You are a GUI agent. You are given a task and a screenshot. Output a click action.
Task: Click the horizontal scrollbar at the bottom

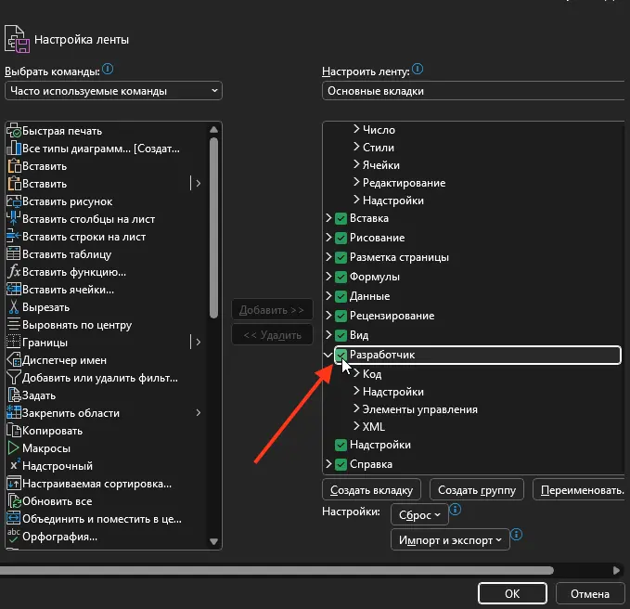(278, 570)
